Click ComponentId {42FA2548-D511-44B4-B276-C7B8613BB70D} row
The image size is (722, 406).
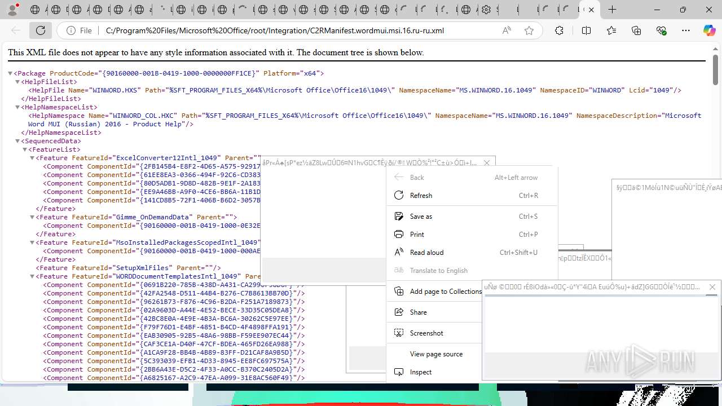pos(174,293)
